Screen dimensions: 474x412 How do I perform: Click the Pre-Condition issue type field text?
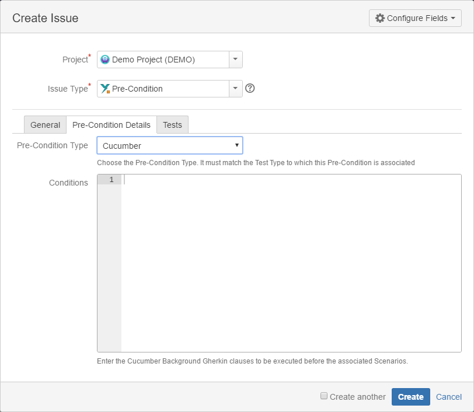(137, 89)
